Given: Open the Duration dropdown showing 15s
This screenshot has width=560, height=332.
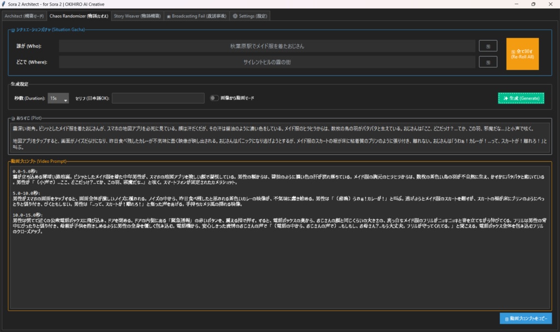Looking at the screenshot, I should pos(58,98).
